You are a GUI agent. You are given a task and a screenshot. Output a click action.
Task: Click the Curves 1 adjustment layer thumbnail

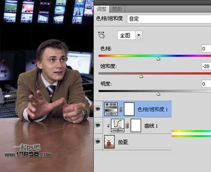click(x=118, y=125)
